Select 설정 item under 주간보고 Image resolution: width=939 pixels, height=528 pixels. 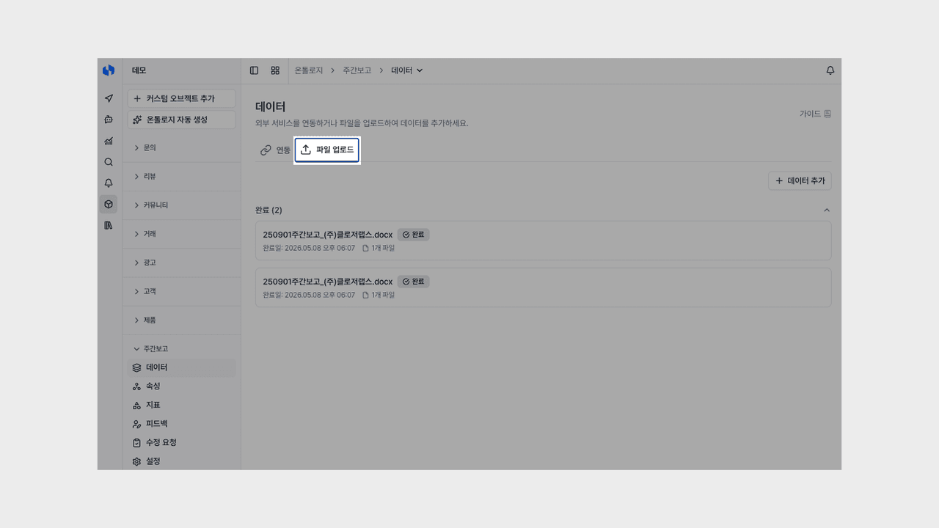pyautogui.click(x=181, y=462)
